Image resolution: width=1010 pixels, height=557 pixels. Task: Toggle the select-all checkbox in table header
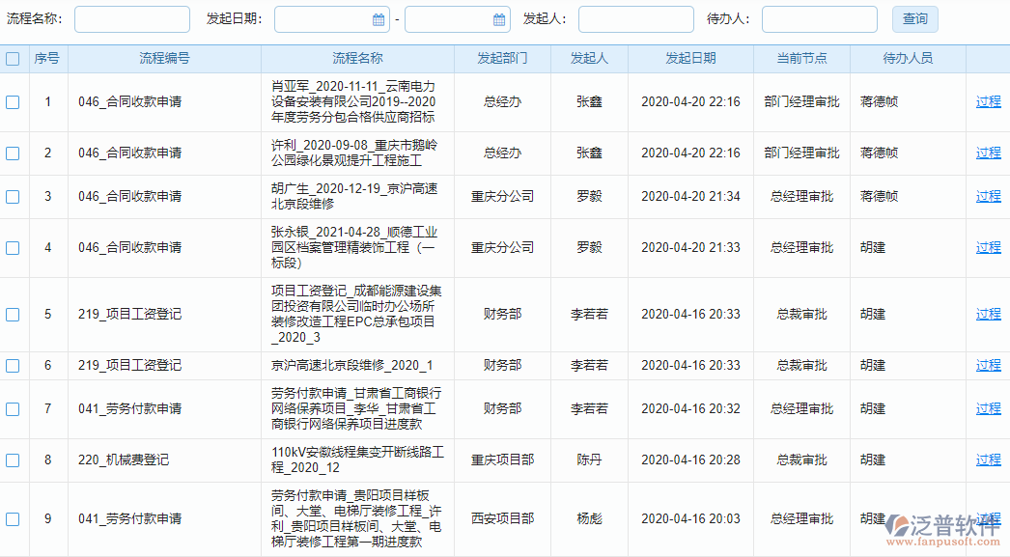click(x=13, y=59)
